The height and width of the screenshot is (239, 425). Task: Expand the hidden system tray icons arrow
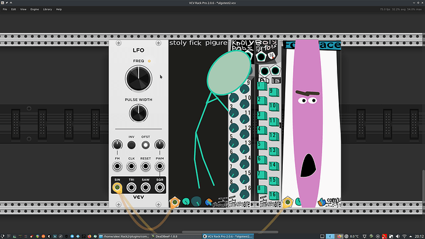pyautogui.click(x=410, y=237)
